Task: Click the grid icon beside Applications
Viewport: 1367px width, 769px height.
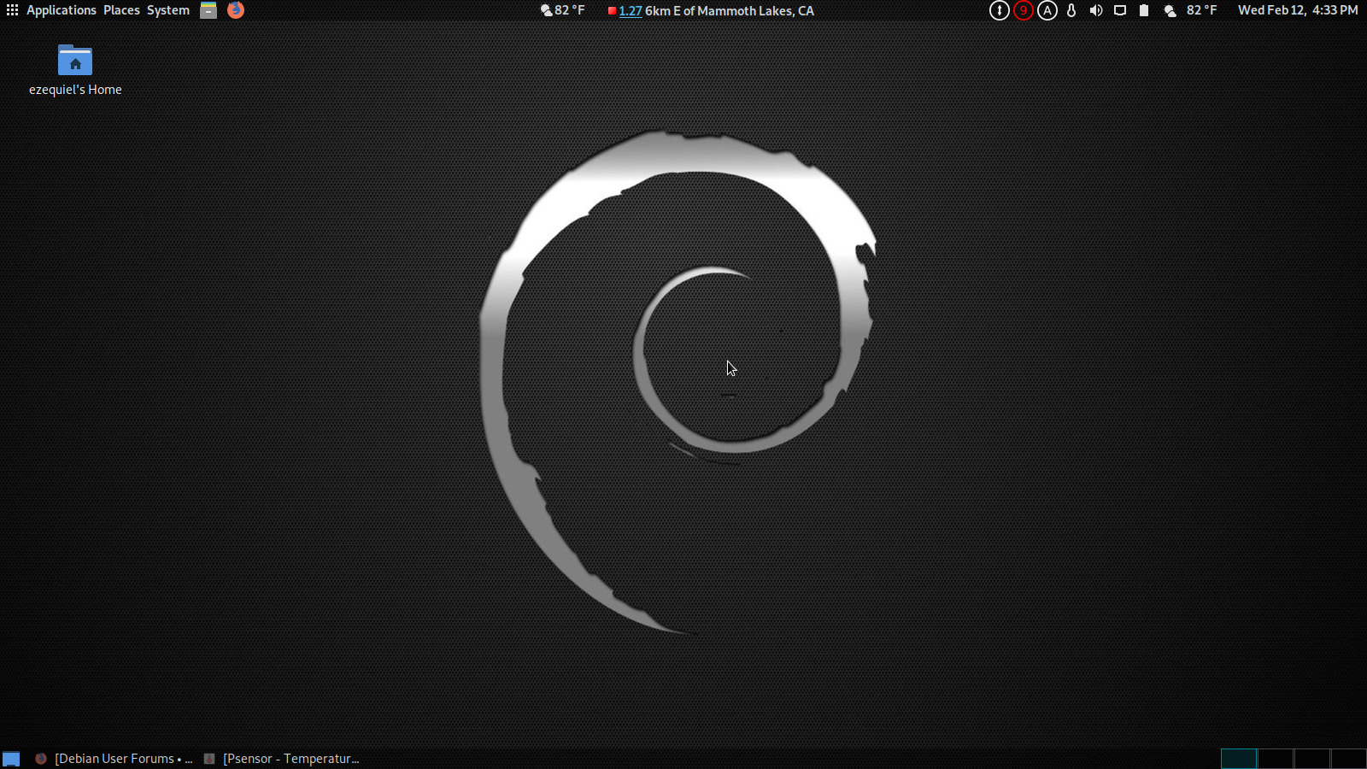Action: click(x=12, y=10)
